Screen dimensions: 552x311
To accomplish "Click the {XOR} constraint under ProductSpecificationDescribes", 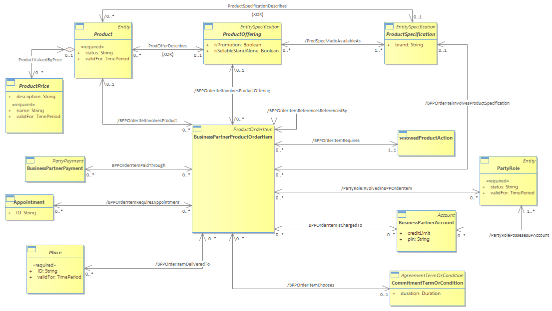I will 257,14.
